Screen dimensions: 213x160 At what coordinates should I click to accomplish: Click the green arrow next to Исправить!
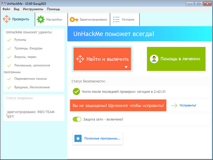[x=174, y=105]
